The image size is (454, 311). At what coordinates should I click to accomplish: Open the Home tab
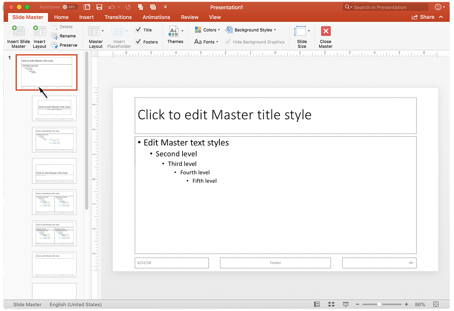click(61, 17)
